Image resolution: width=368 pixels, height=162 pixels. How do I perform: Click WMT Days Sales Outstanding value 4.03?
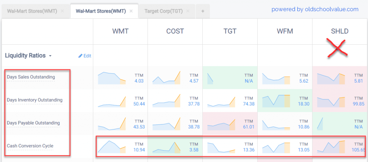click(139, 81)
